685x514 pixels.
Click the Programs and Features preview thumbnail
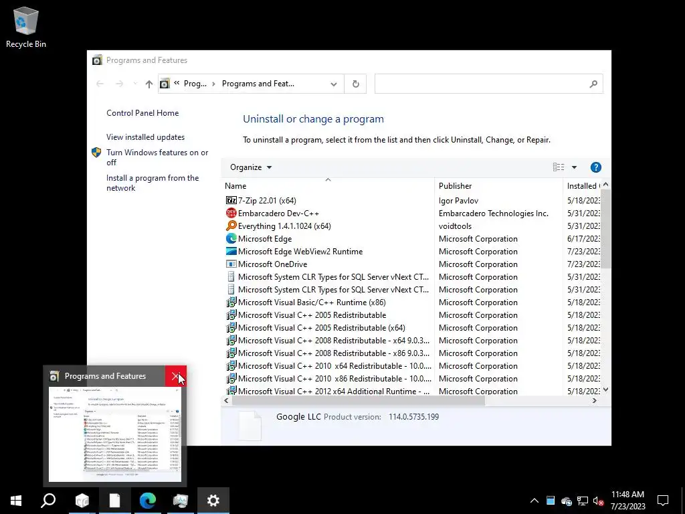pyautogui.click(x=115, y=434)
